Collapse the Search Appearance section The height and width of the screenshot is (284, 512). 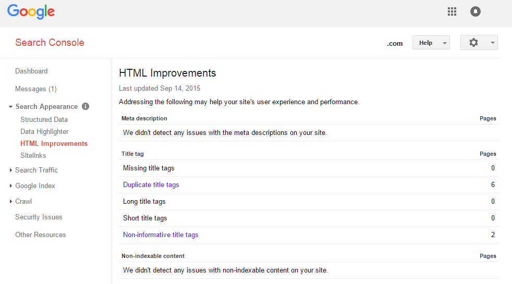(11, 107)
